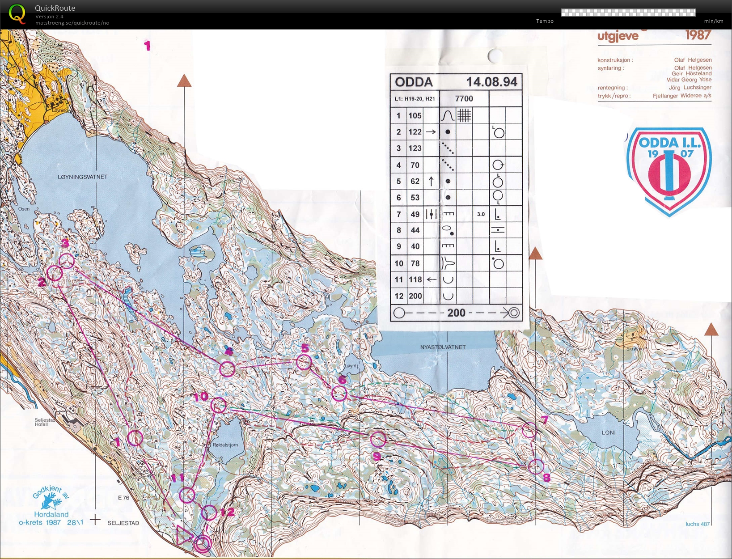Viewport: 732px width, 559px height.
Task: Click the ODDA header on control card
Action: click(414, 82)
